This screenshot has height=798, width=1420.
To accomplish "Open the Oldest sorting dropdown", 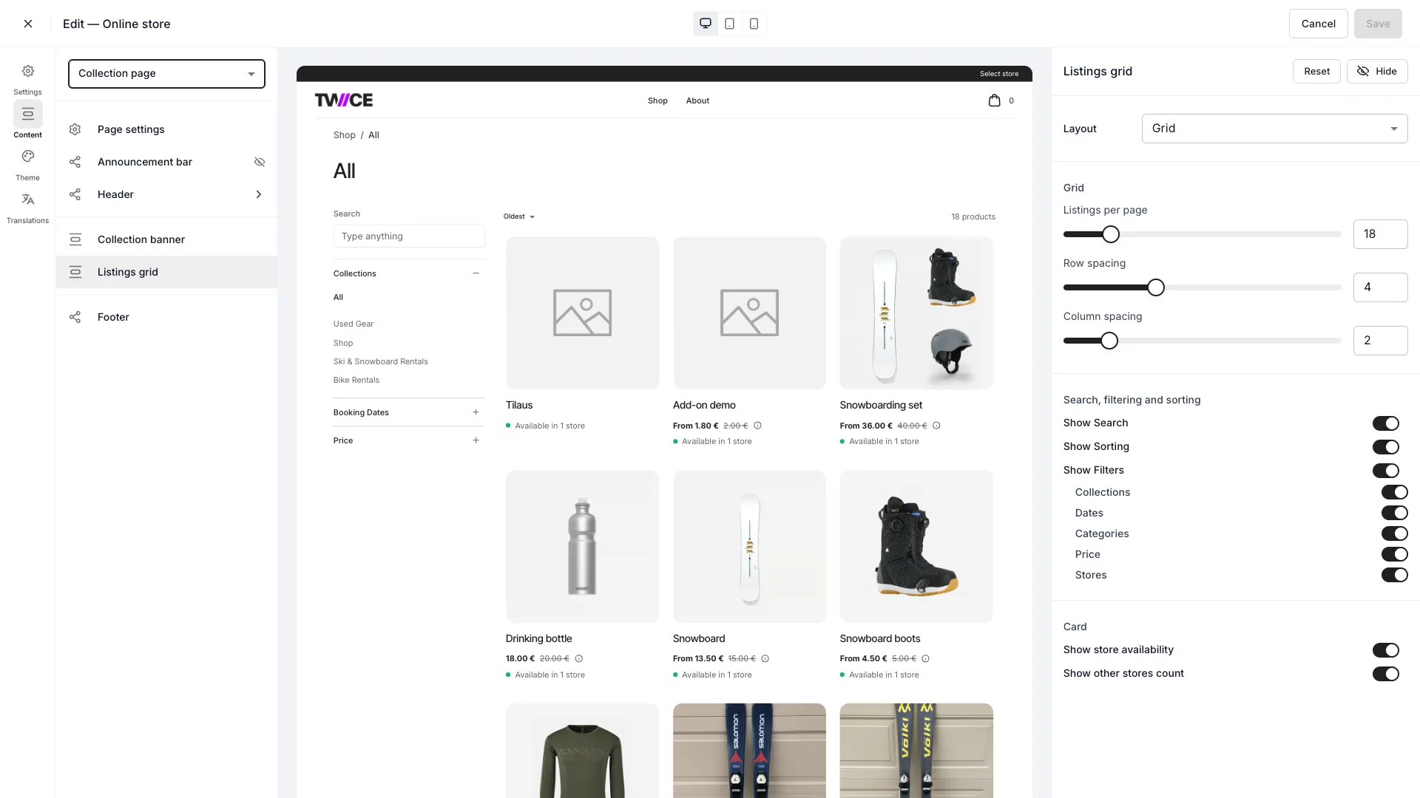I will click(518, 216).
